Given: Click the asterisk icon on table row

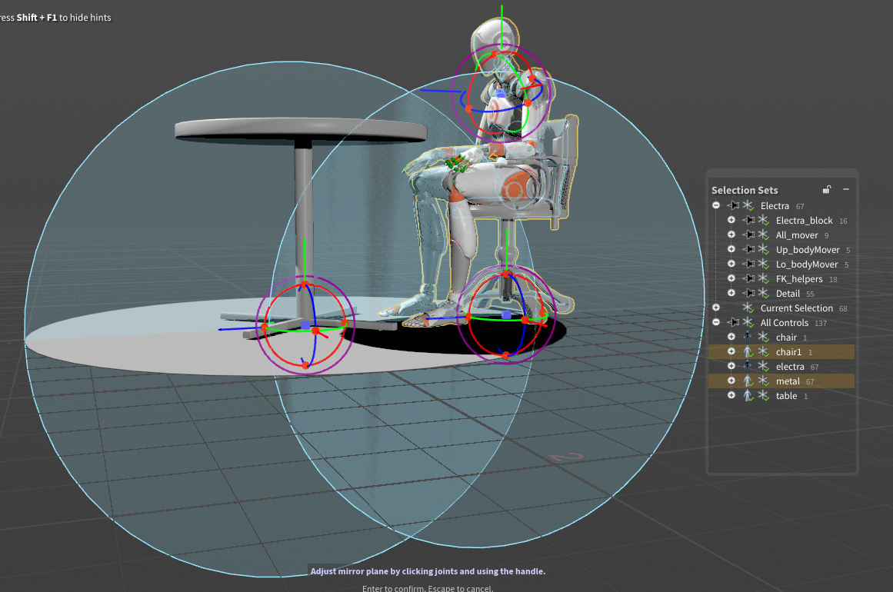Looking at the screenshot, I should click(764, 396).
